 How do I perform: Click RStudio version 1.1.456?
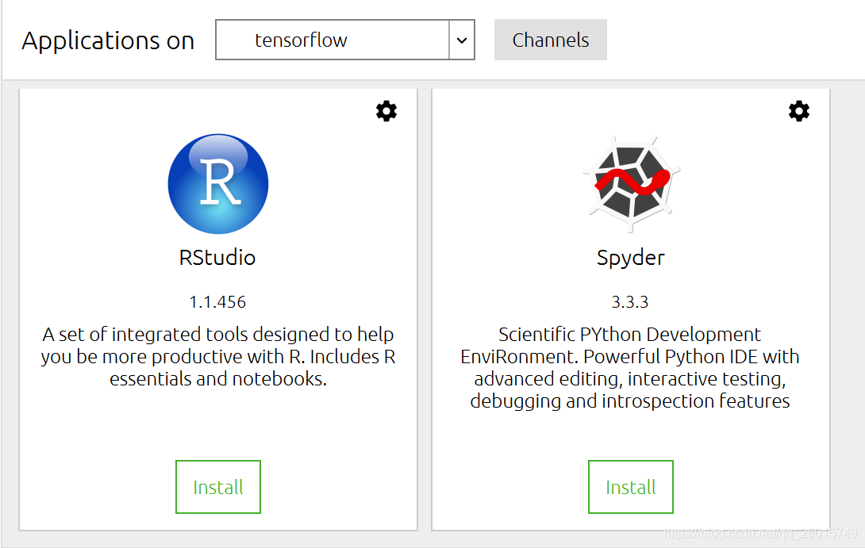click(x=217, y=302)
